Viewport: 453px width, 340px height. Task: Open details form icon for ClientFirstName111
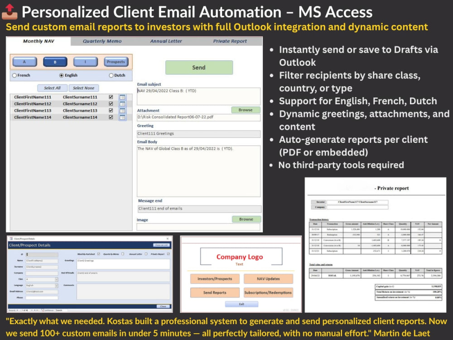[x=122, y=97]
